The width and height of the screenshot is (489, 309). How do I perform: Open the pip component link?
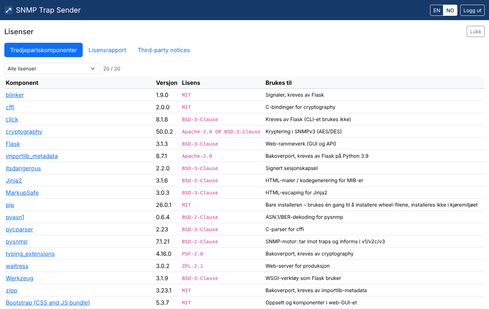pos(10,205)
